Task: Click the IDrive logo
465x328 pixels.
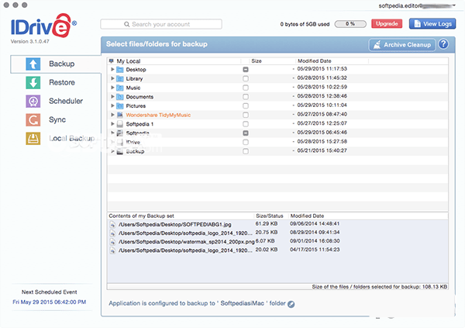Action: click(x=43, y=26)
